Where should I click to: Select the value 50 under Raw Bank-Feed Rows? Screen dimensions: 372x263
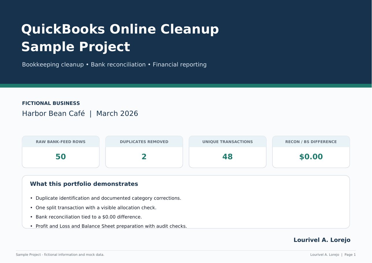click(61, 157)
